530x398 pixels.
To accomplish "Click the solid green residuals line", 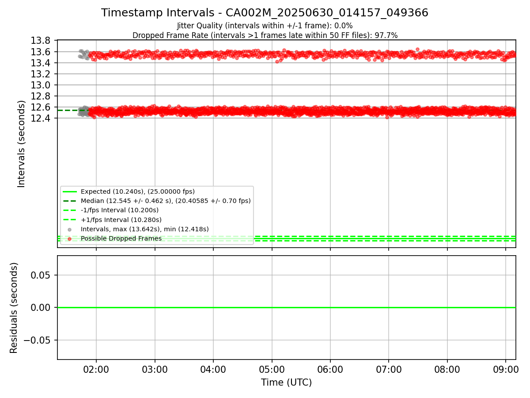I will click(287, 307).
